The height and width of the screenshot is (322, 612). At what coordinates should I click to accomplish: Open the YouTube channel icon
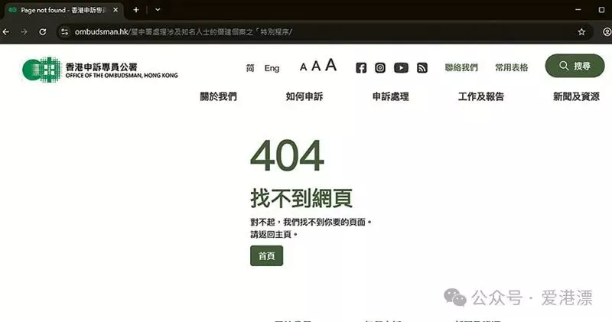(401, 68)
